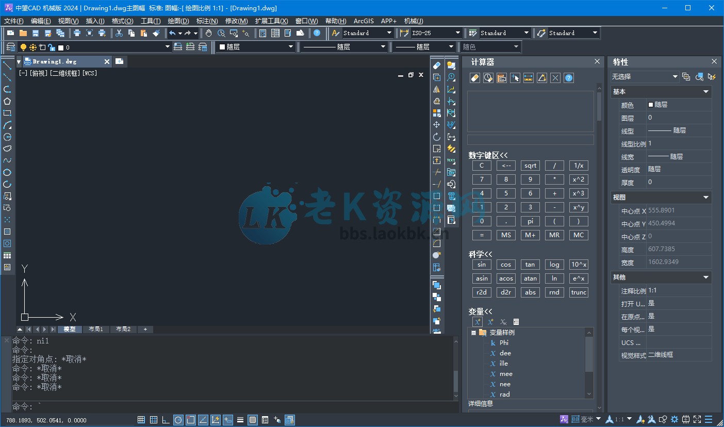The width and height of the screenshot is (724, 427).
Task: Click the Match Properties brush icon
Action: point(156,33)
